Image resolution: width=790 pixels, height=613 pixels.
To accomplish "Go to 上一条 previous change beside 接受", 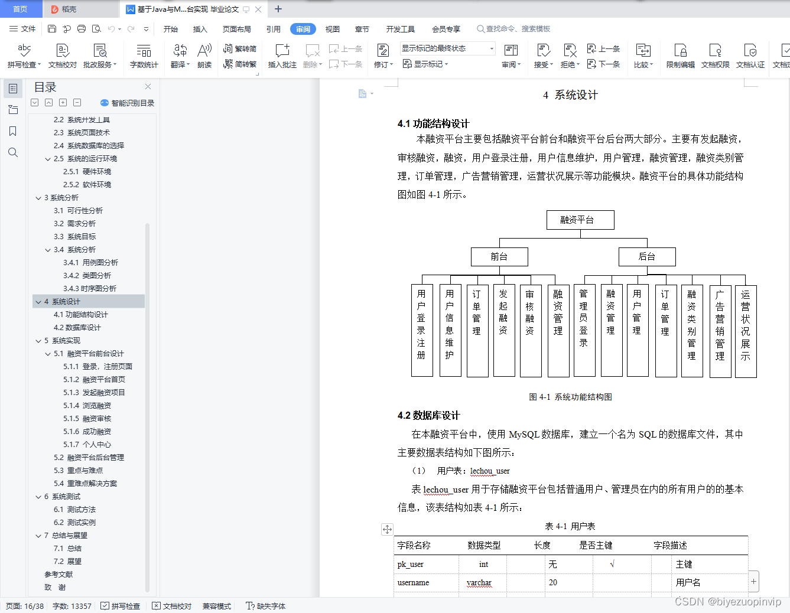I will pos(603,48).
